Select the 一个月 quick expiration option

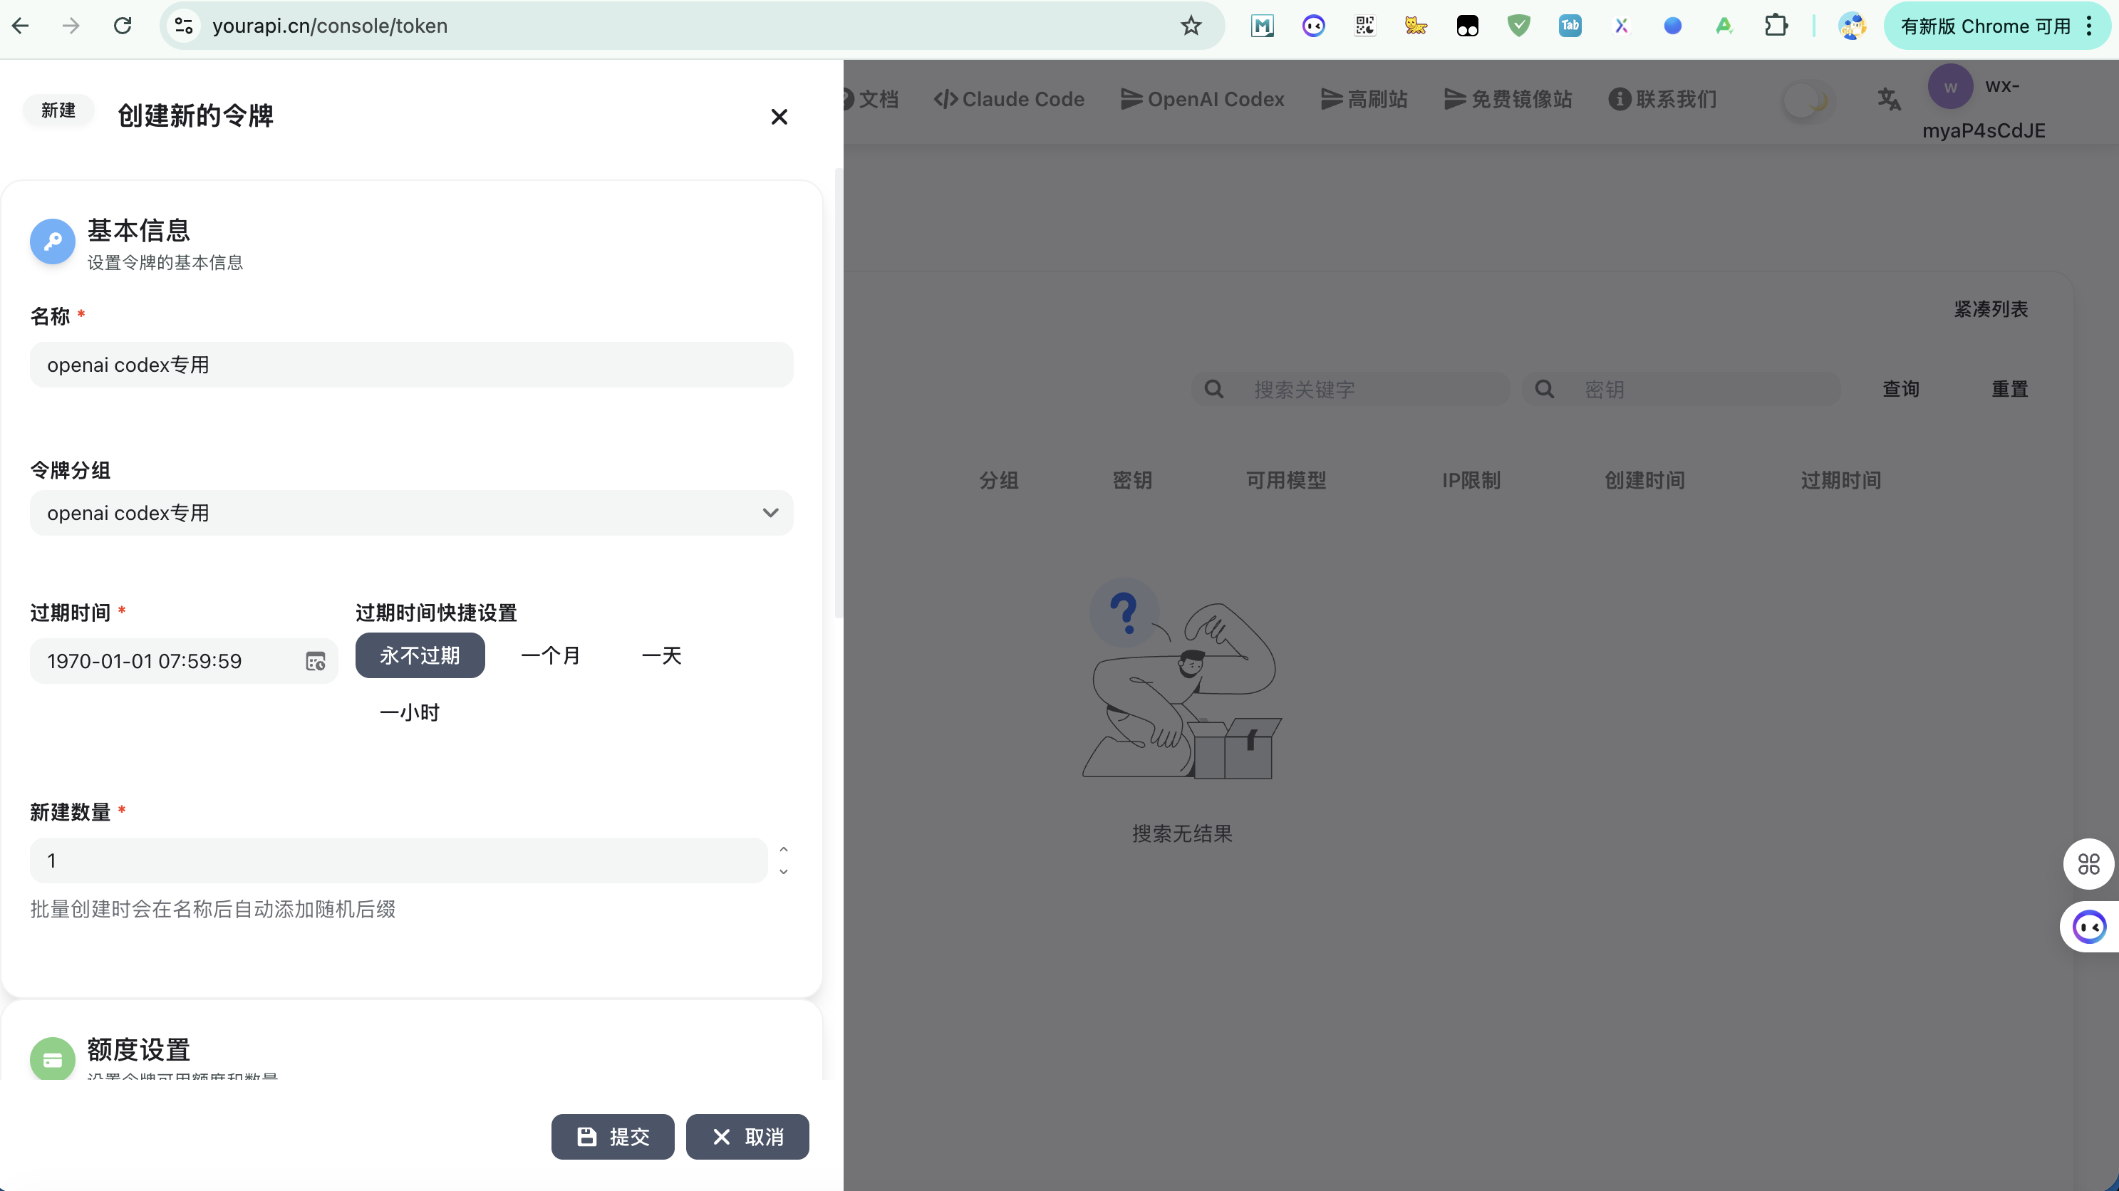coord(550,655)
